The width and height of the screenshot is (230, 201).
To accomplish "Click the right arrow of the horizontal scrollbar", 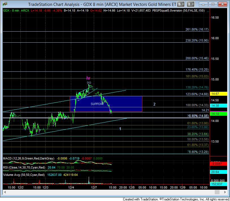I will [x=225, y=192].
